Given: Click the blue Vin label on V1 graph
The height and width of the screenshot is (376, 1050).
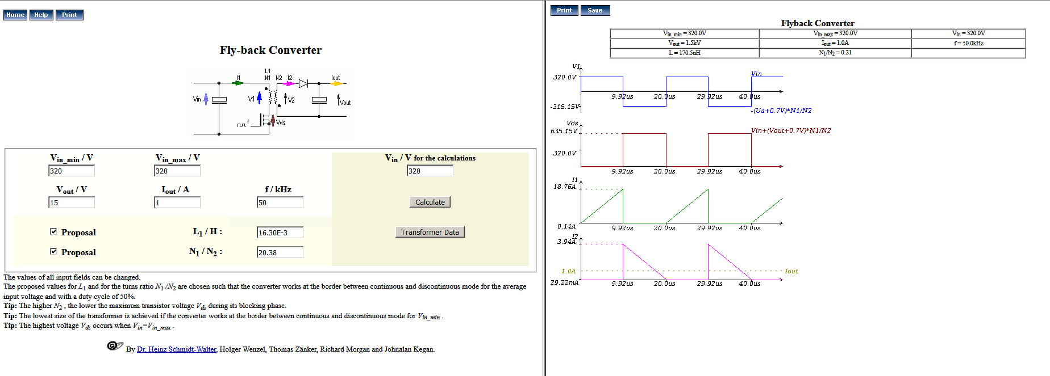Looking at the screenshot, I should coord(756,74).
